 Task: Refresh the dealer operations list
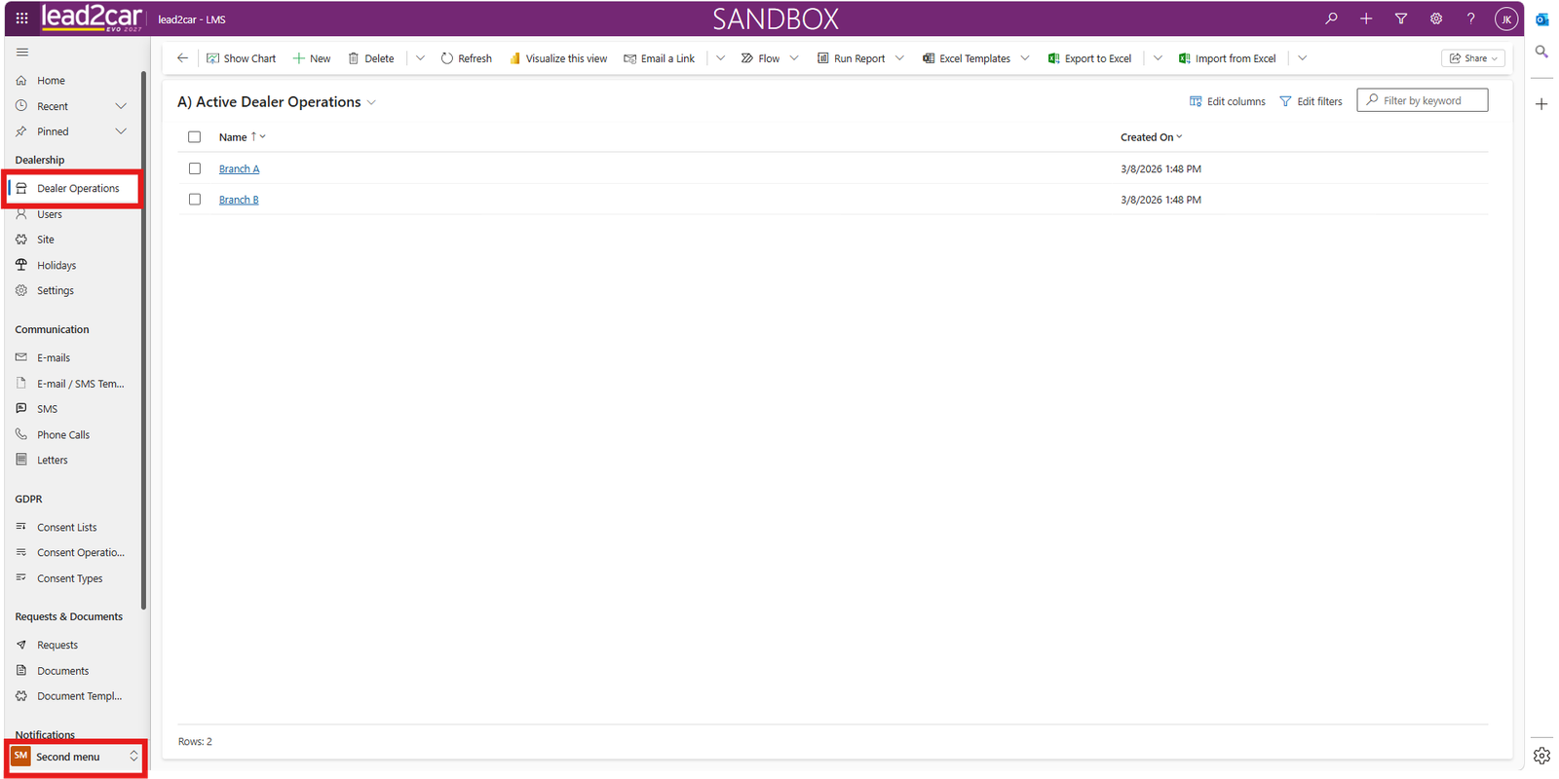[x=467, y=58]
